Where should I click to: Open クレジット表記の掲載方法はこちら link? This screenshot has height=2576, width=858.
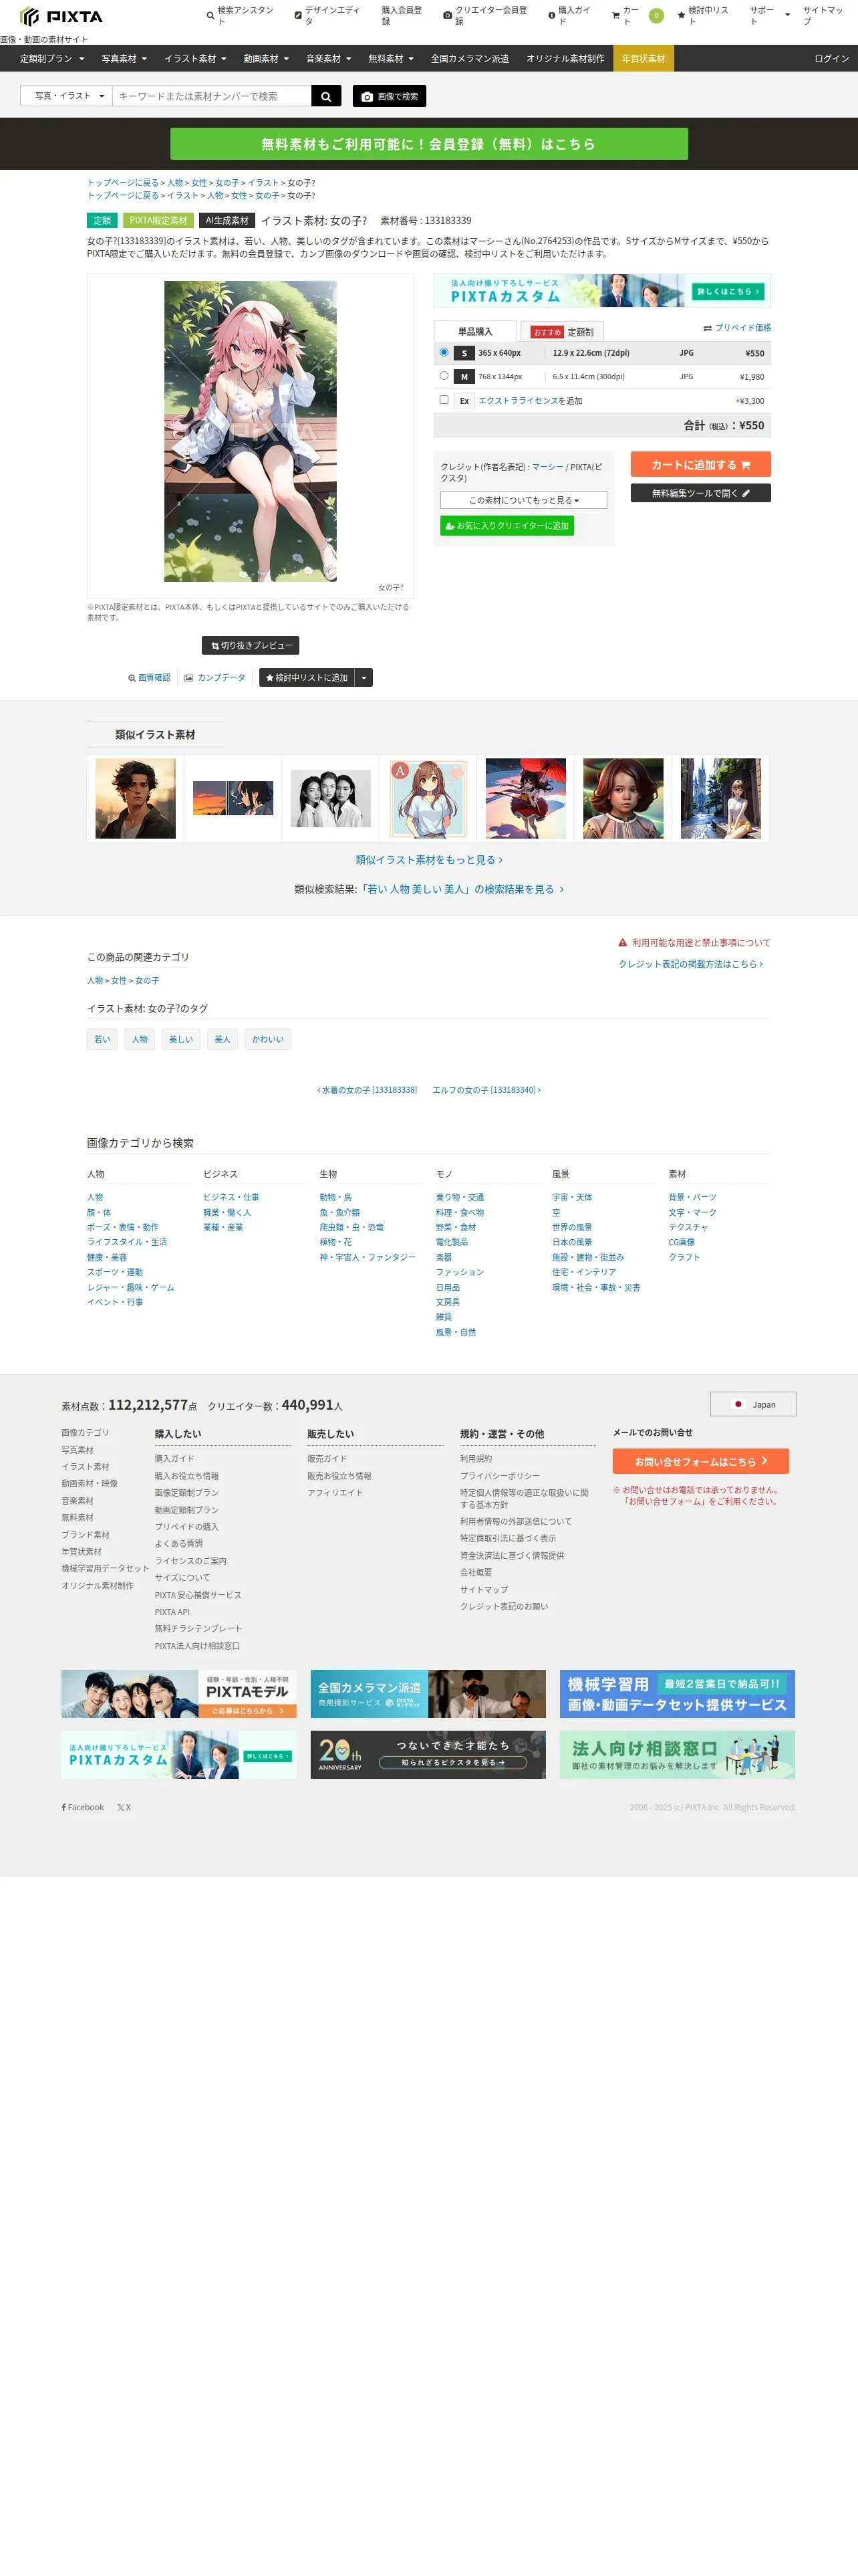690,965
